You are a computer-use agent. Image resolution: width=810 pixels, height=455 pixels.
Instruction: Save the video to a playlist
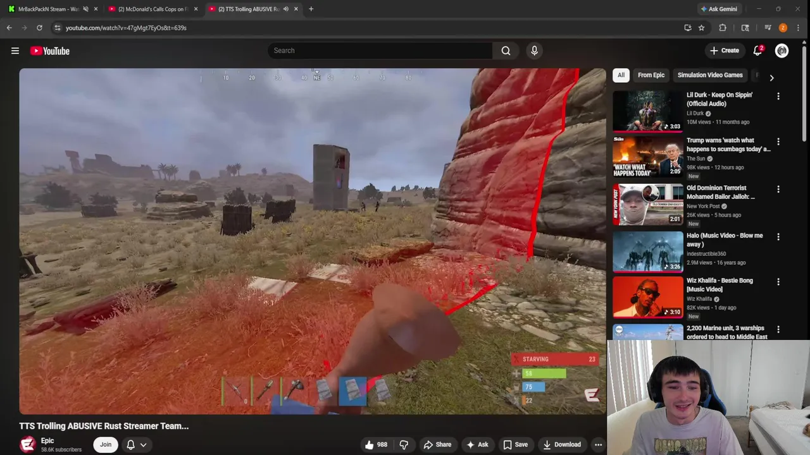(x=515, y=445)
